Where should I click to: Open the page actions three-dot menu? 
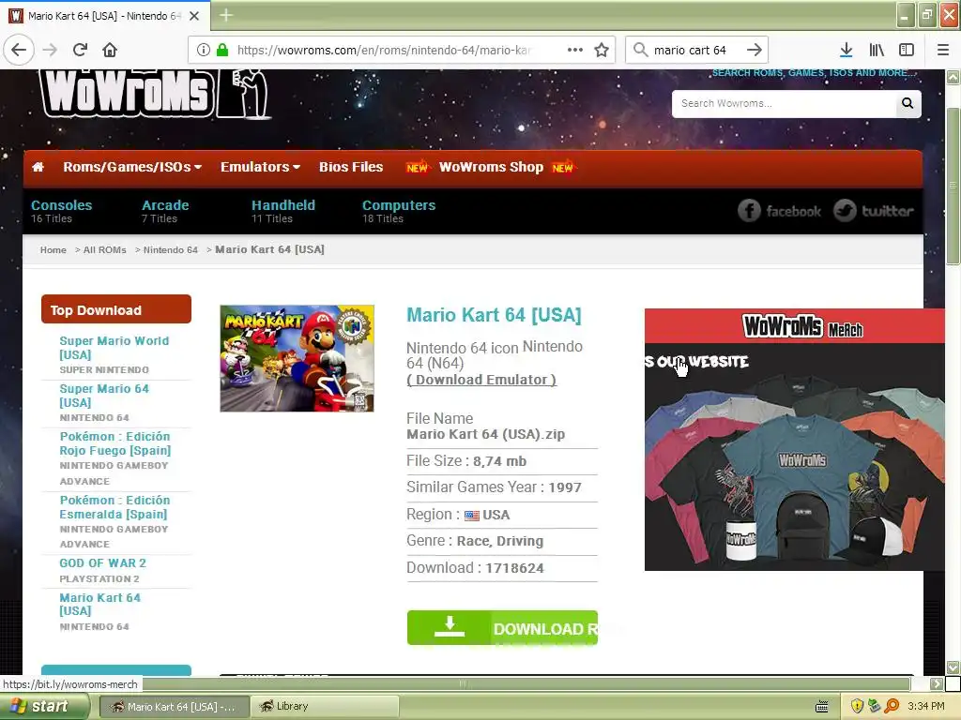[x=575, y=50]
